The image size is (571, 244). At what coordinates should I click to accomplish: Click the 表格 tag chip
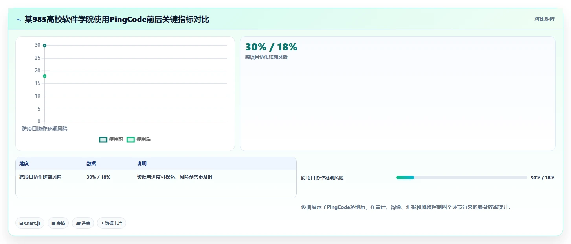tap(58, 223)
